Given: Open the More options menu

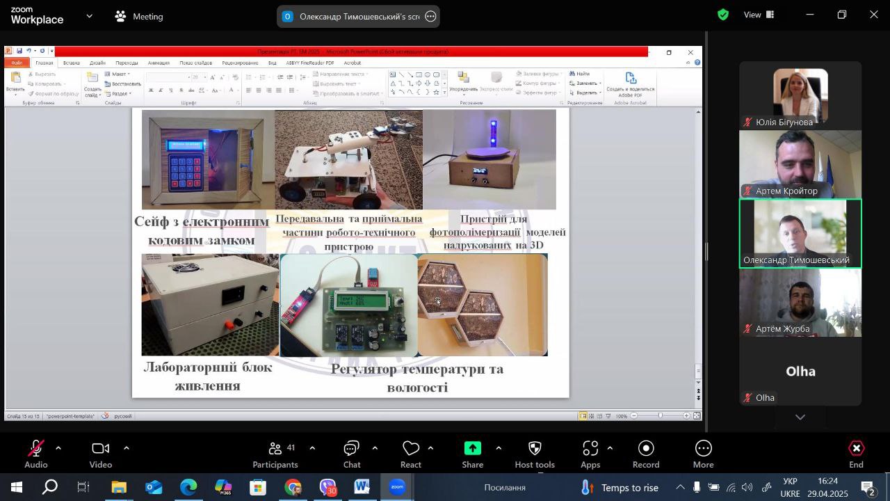Looking at the screenshot, I should [703, 454].
